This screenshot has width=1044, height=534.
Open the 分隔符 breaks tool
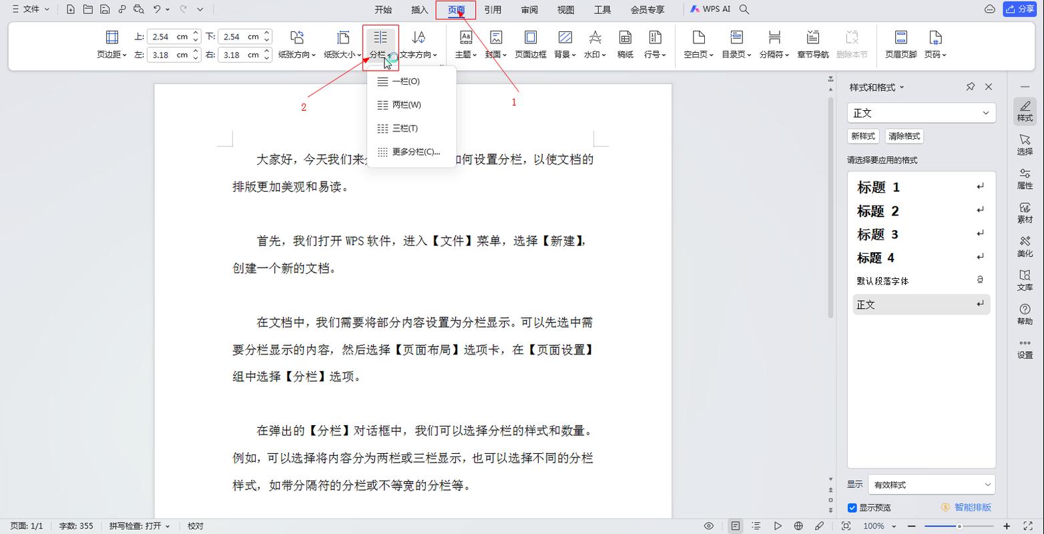[774, 45]
